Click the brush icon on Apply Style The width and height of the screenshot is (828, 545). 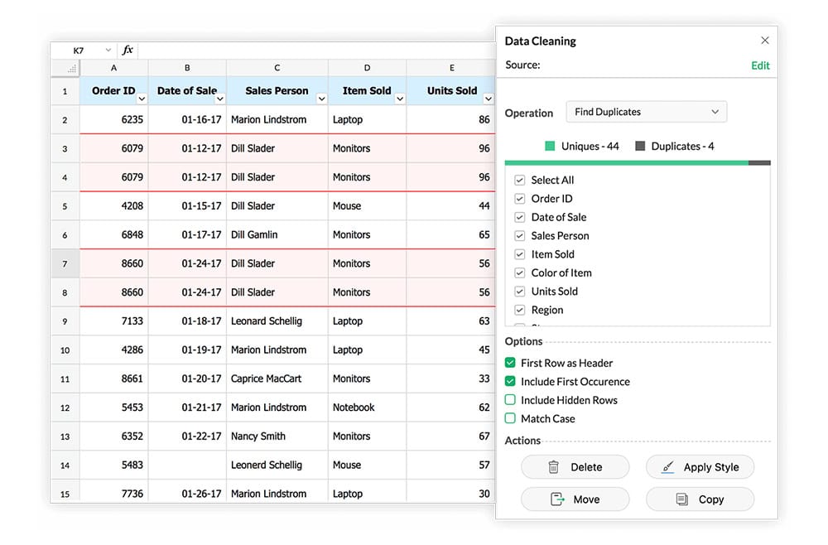click(667, 467)
